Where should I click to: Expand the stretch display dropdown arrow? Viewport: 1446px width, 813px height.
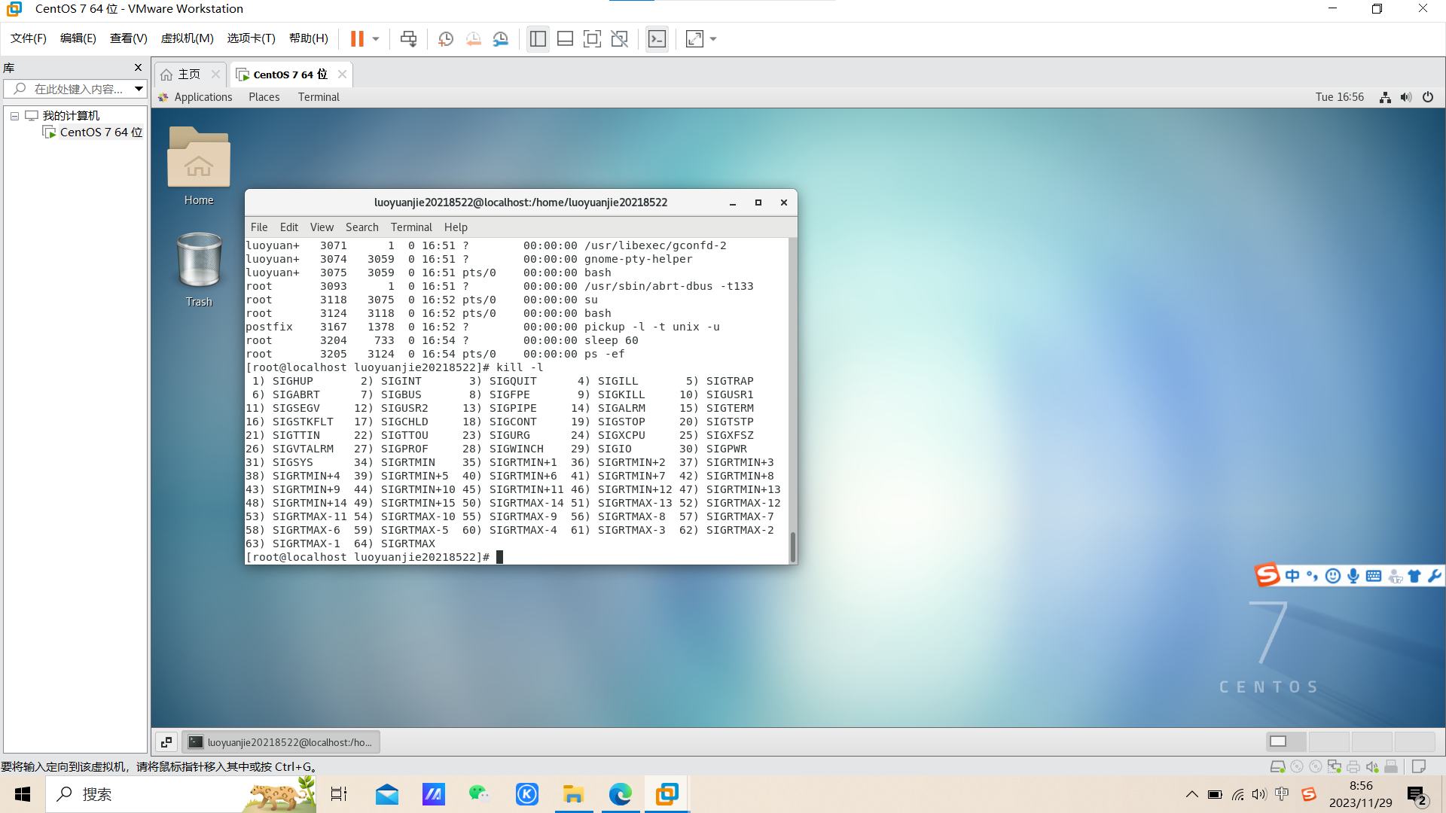click(x=713, y=38)
